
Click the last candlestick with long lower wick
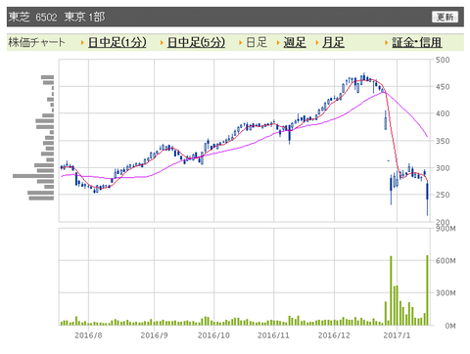click(x=427, y=199)
